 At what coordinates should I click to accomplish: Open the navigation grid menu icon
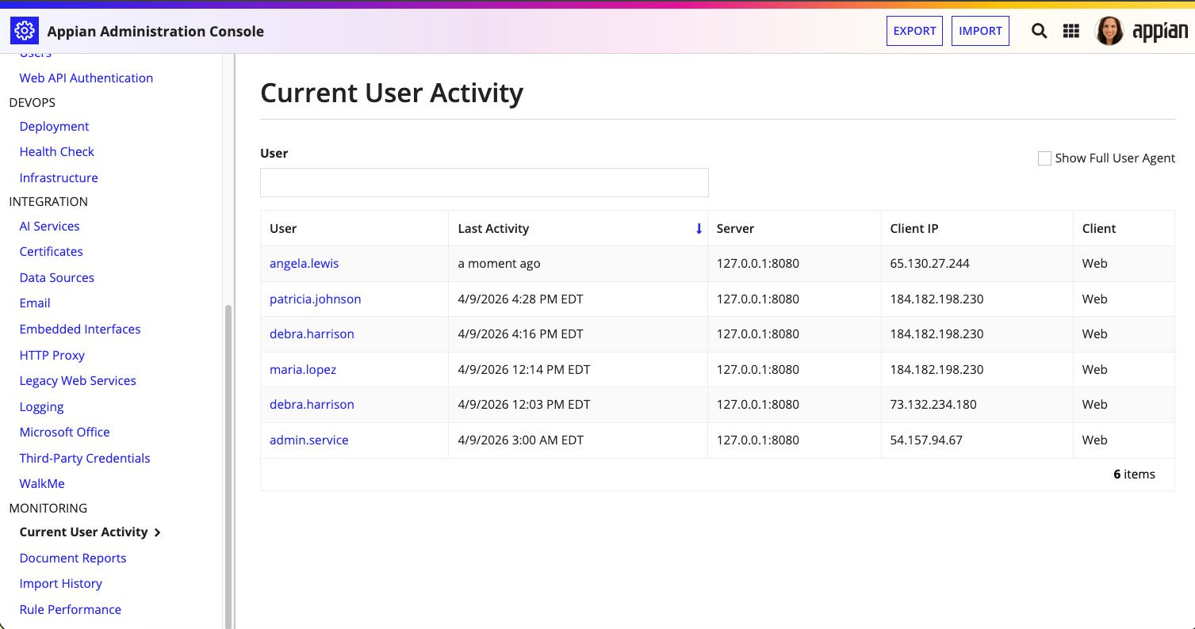coord(1071,31)
